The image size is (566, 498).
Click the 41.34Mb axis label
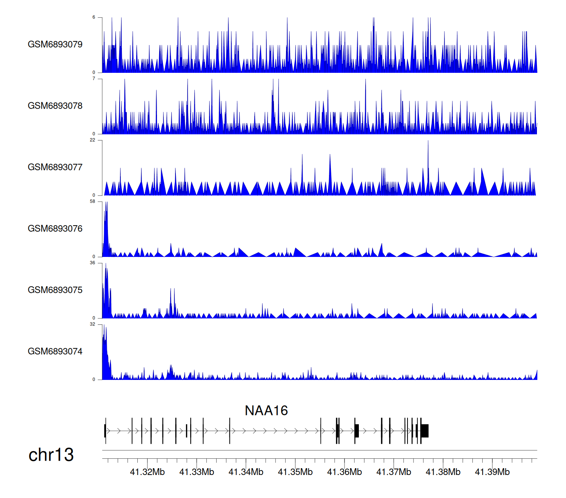point(246,472)
